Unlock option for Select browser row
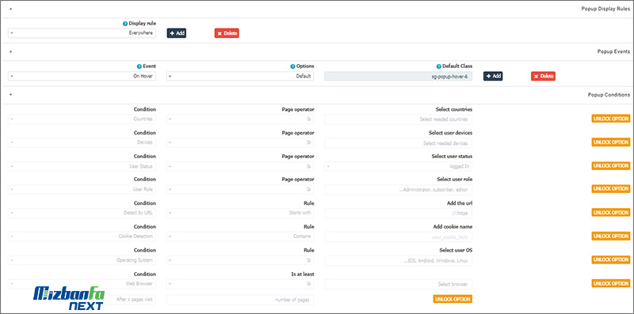Viewport: 634px width, 314px height. 610,283
